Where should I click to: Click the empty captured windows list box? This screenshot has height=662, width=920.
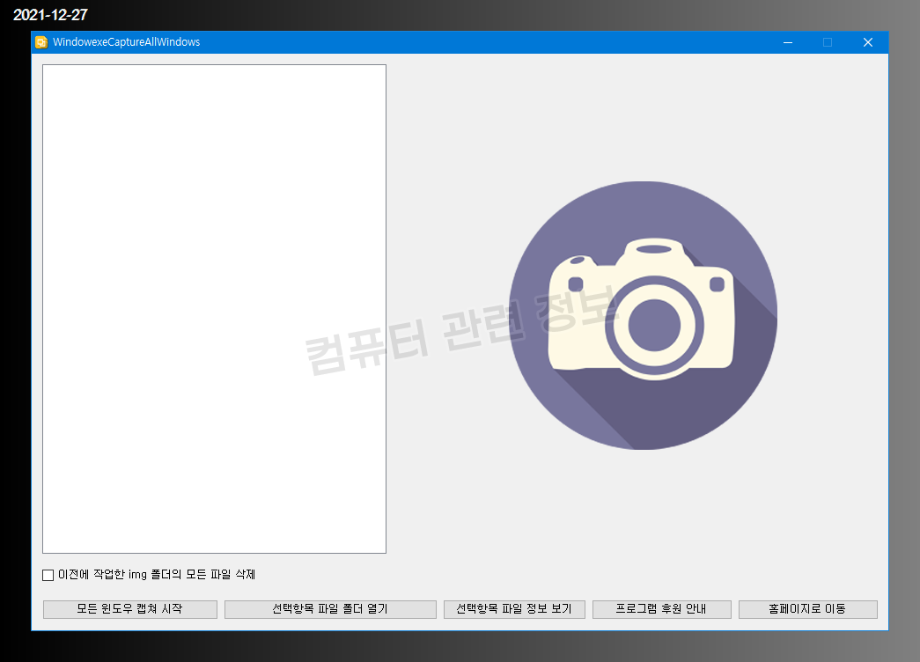pos(214,309)
